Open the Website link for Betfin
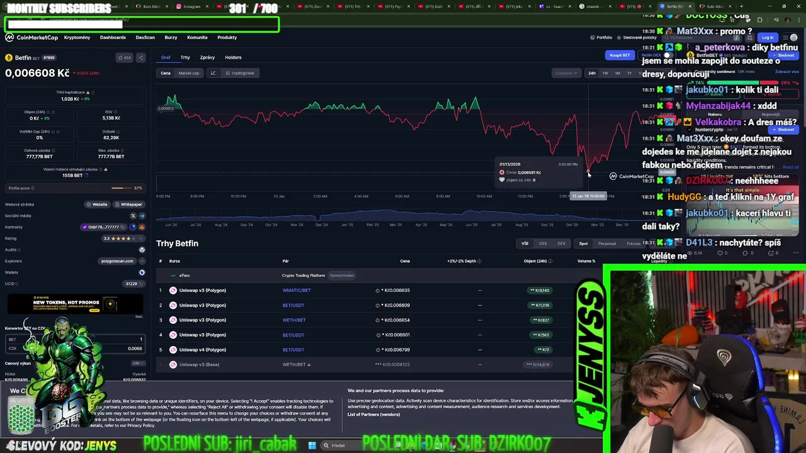 [x=97, y=204]
